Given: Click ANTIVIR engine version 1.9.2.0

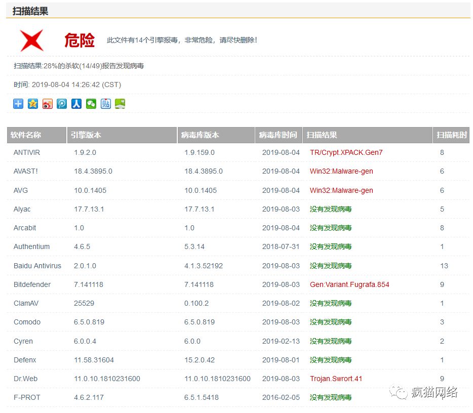Looking at the screenshot, I should (85, 152).
